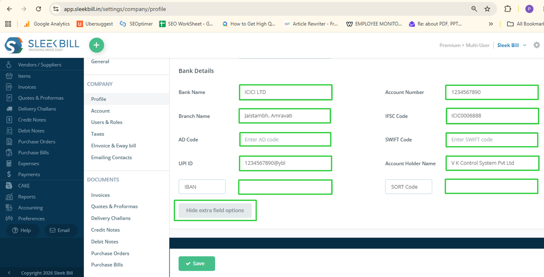
Task: Click the UPI ID input field
Action: tap(286, 163)
